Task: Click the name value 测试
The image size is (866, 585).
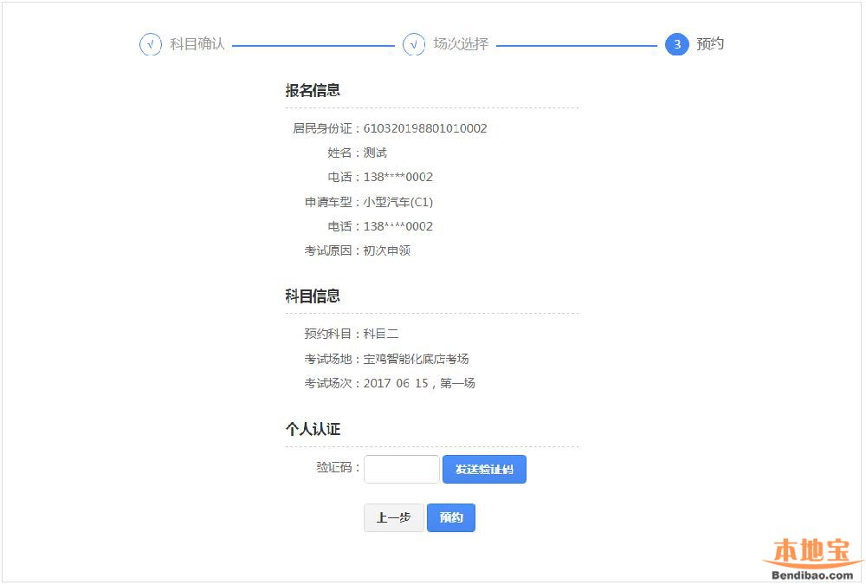Action: 375,153
